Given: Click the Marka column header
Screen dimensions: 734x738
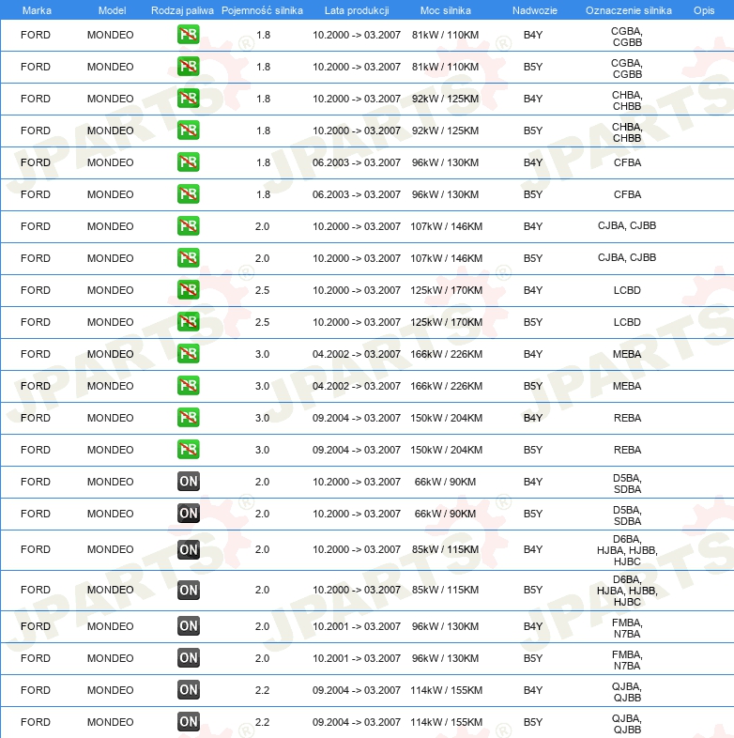Looking at the screenshot, I should [x=37, y=10].
